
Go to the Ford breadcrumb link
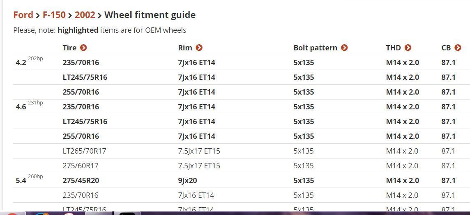(x=23, y=15)
